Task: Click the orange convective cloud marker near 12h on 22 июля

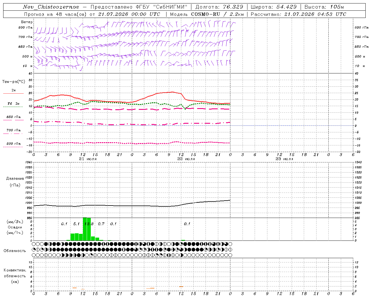Action: tap(181, 286)
